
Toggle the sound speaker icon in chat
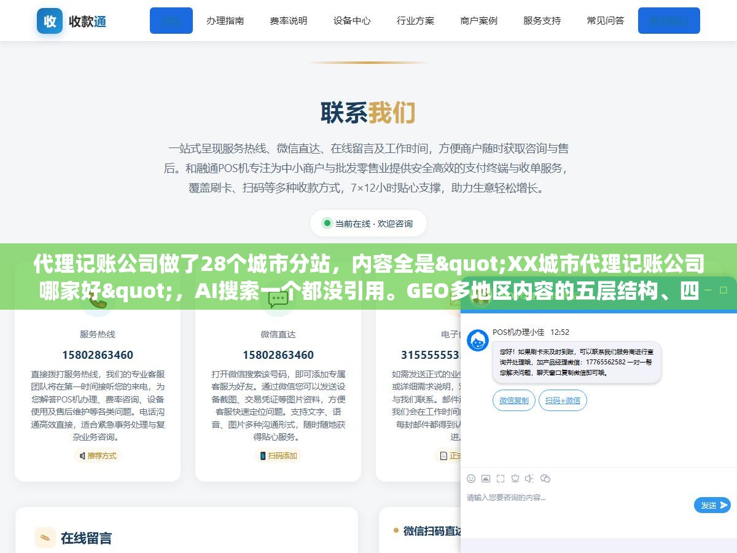coord(529,479)
